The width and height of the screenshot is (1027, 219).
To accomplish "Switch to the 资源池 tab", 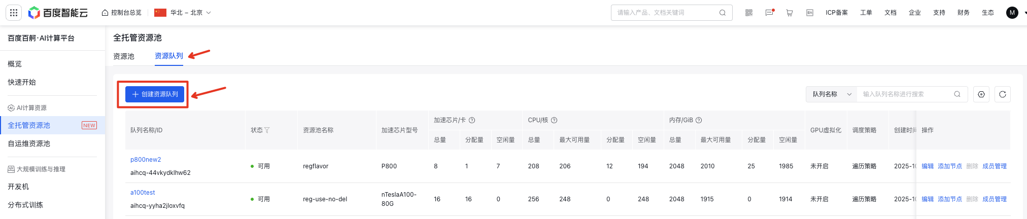I will [124, 56].
